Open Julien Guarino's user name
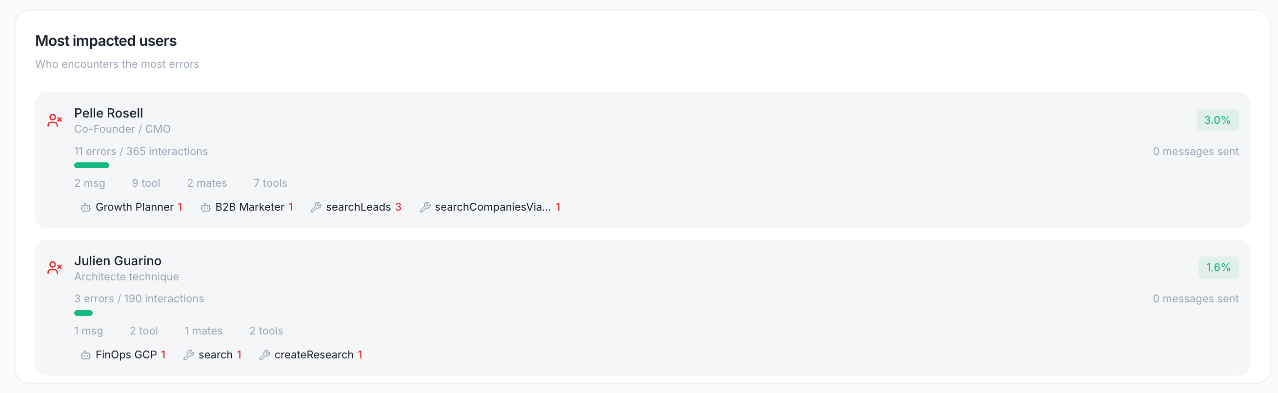The width and height of the screenshot is (1278, 393). [x=118, y=260]
